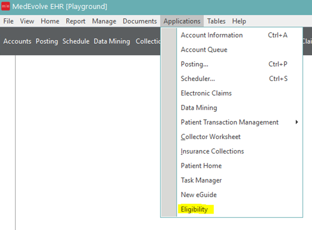Image resolution: width=312 pixels, height=230 pixels.
Task: Select Account Information from the menu
Action: (239, 35)
